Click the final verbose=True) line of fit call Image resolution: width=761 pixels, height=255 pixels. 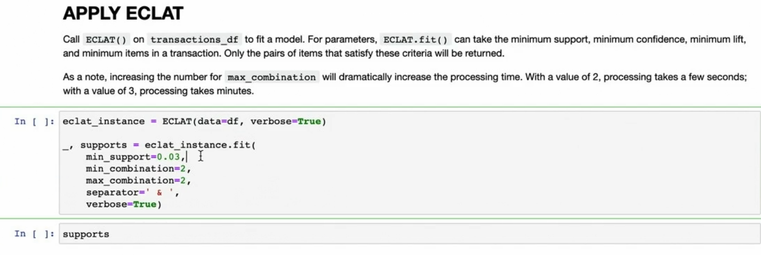pos(123,204)
